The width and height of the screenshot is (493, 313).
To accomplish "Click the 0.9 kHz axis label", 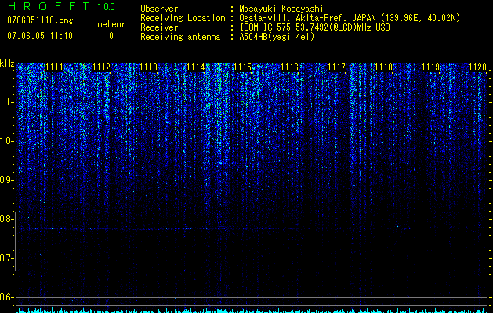I will [x=6, y=180].
